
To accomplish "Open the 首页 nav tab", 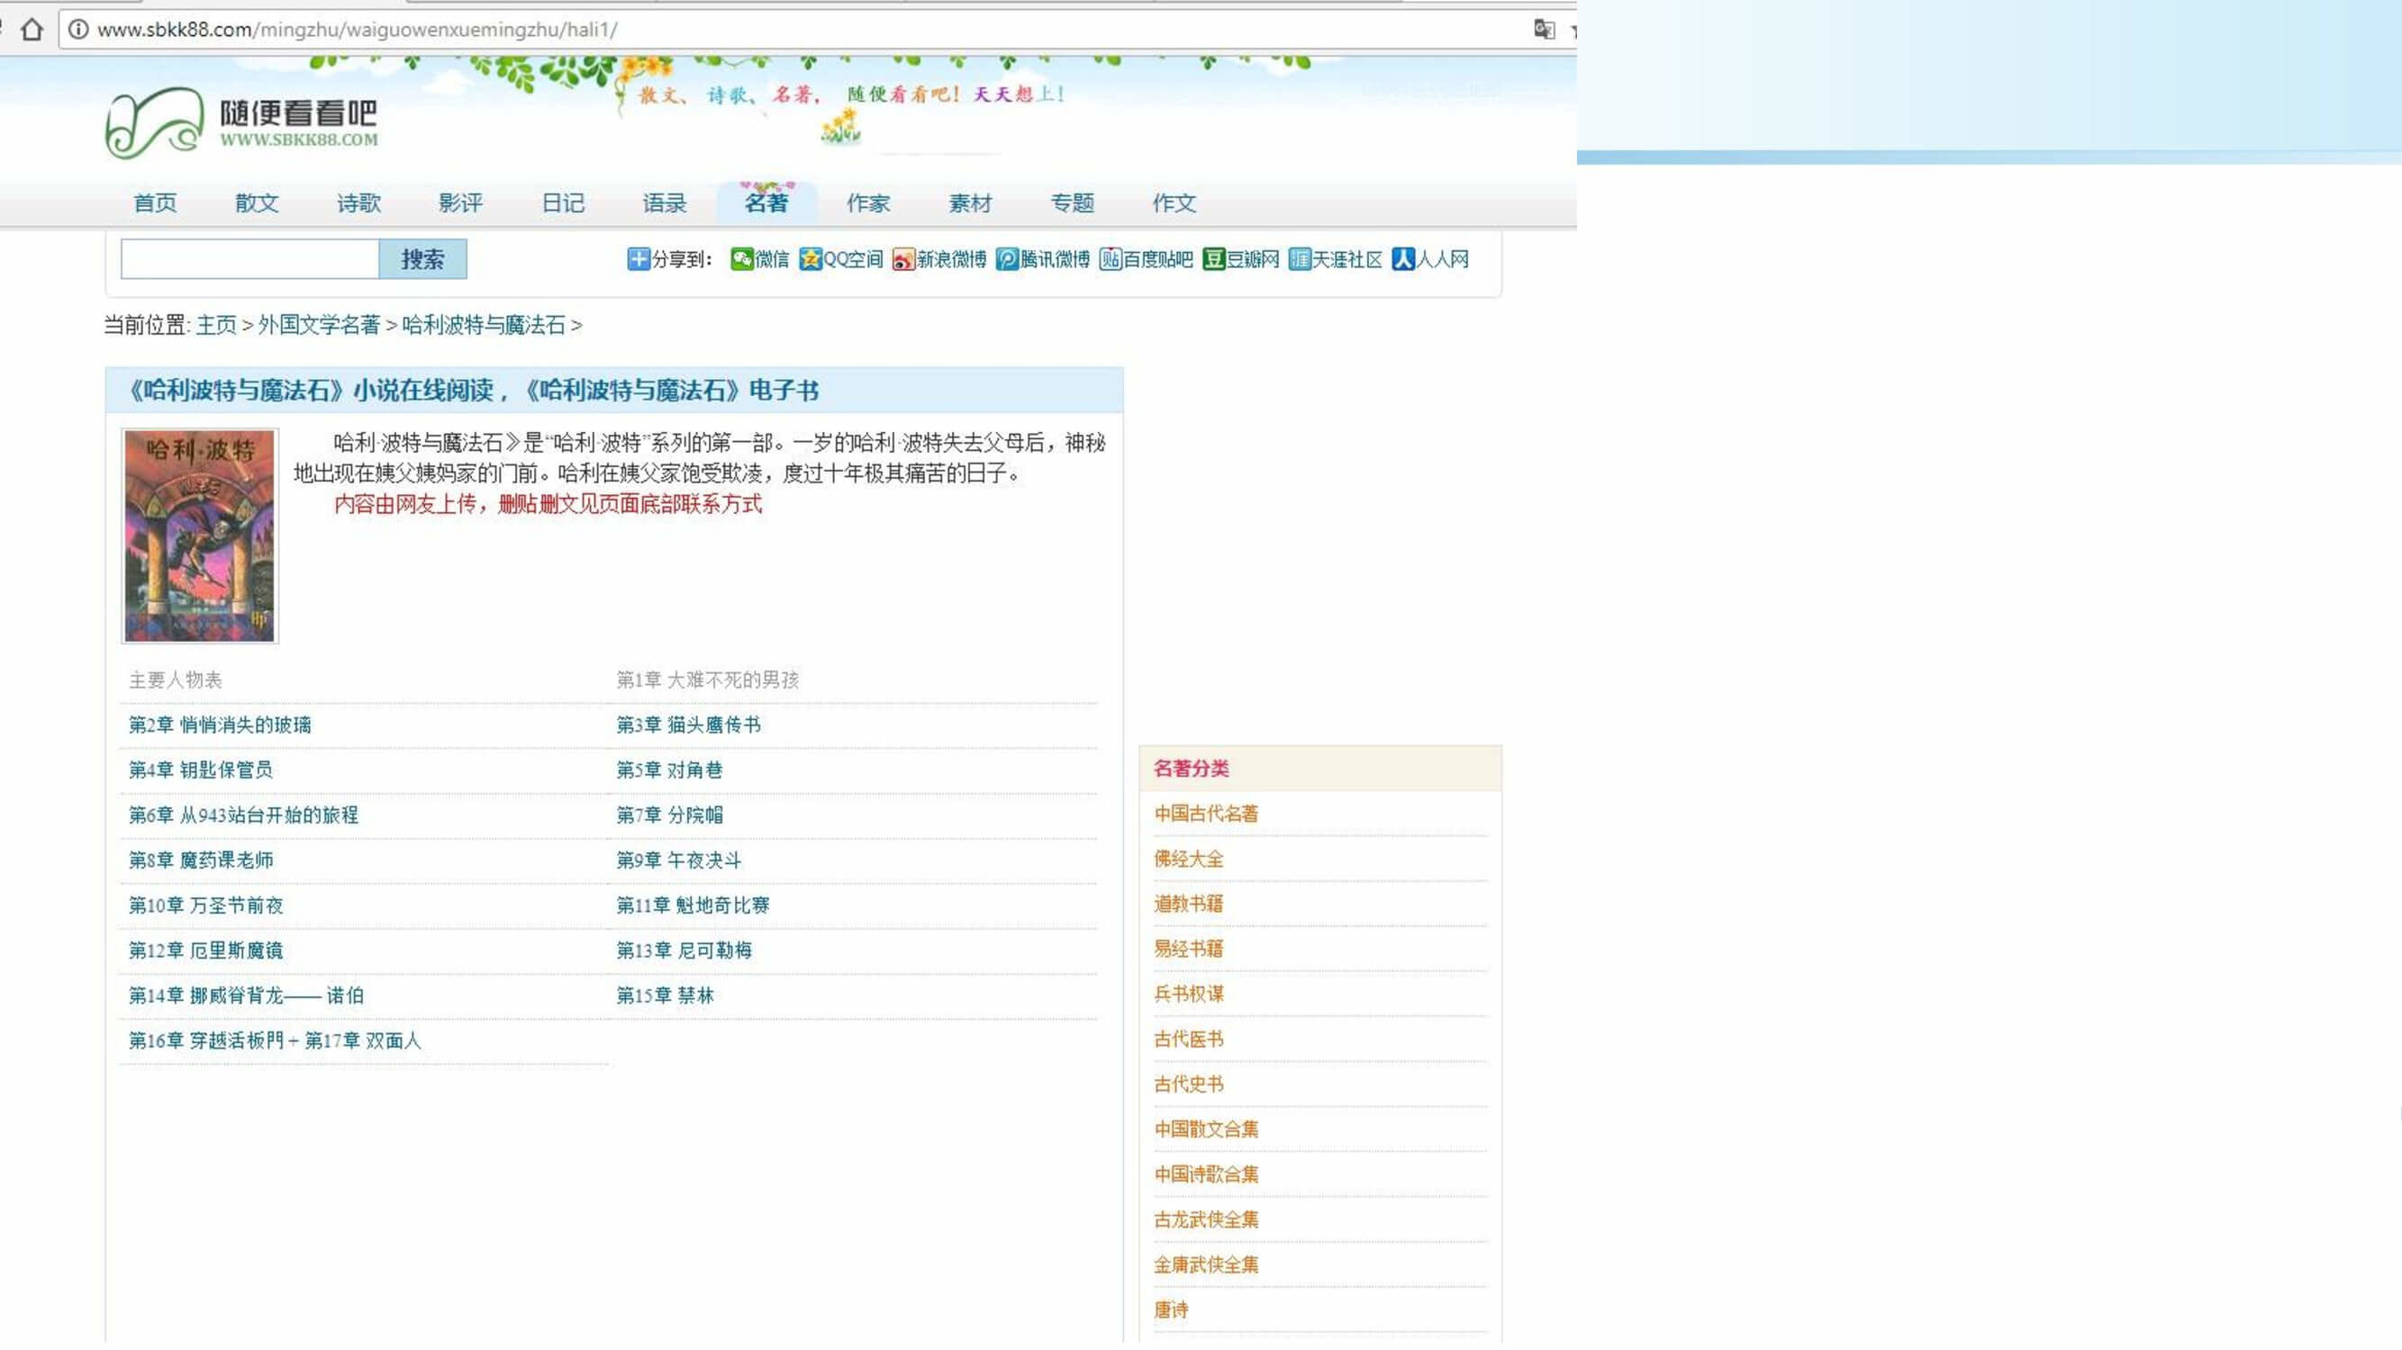I will [x=155, y=203].
